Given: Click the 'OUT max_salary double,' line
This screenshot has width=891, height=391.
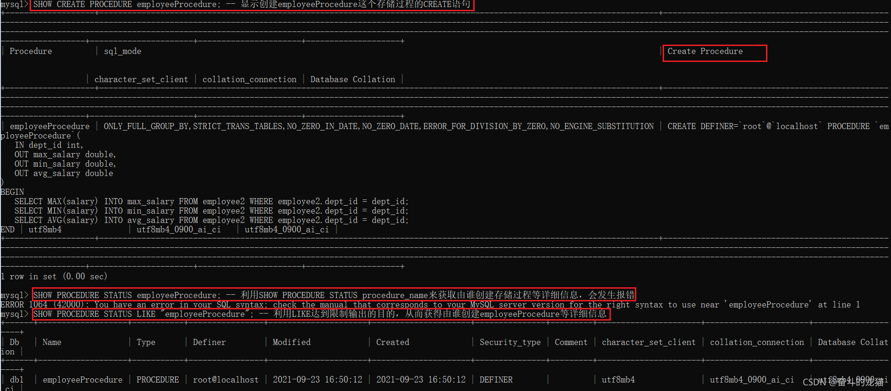Looking at the screenshot, I should click(65, 154).
